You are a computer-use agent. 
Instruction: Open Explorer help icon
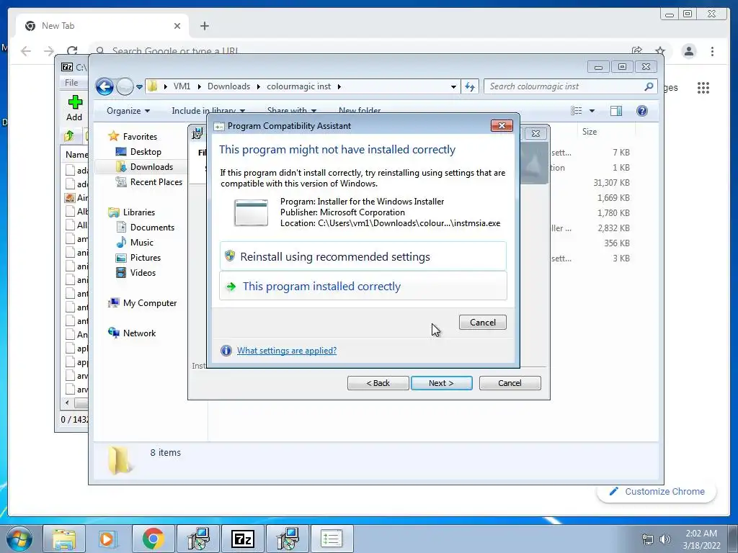tap(642, 111)
